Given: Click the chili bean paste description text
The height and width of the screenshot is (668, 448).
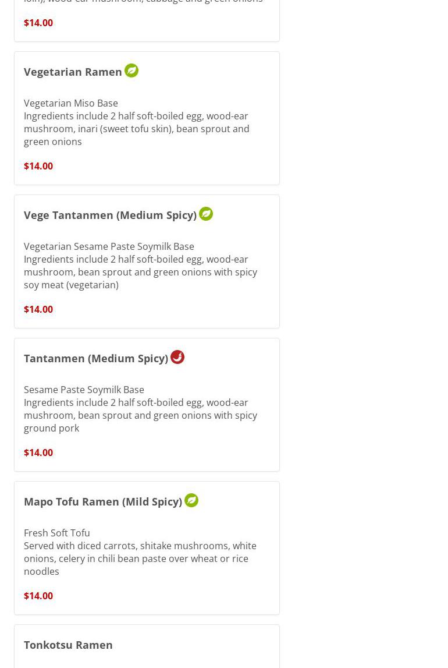Looking at the screenshot, I should 140,559.
